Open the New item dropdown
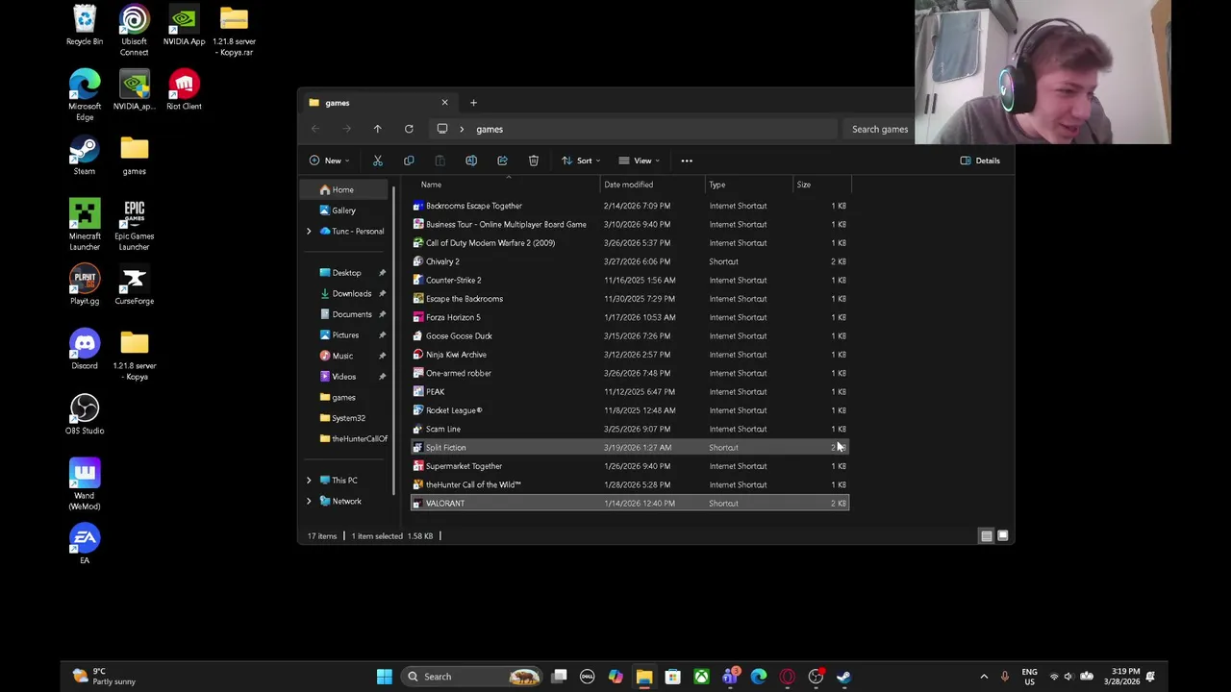The height and width of the screenshot is (692, 1231). point(331,161)
